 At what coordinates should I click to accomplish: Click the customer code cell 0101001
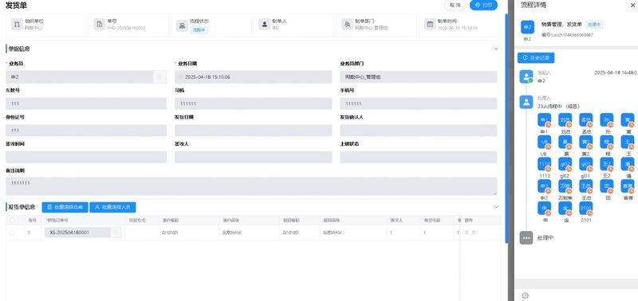click(170, 233)
